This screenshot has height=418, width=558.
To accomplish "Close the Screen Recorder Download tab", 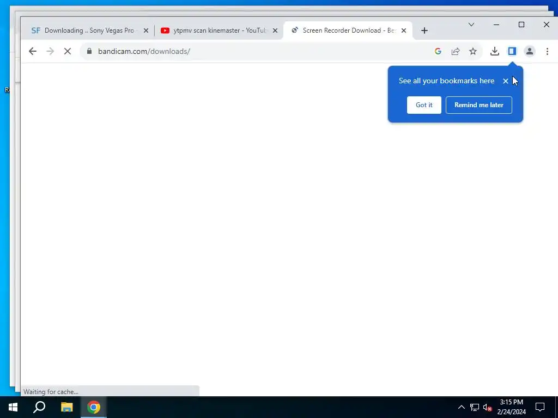I will tap(404, 30).
